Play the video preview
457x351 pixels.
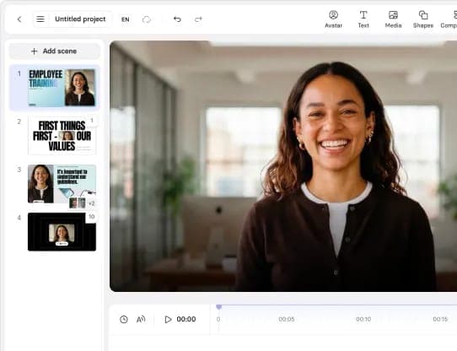pos(168,319)
